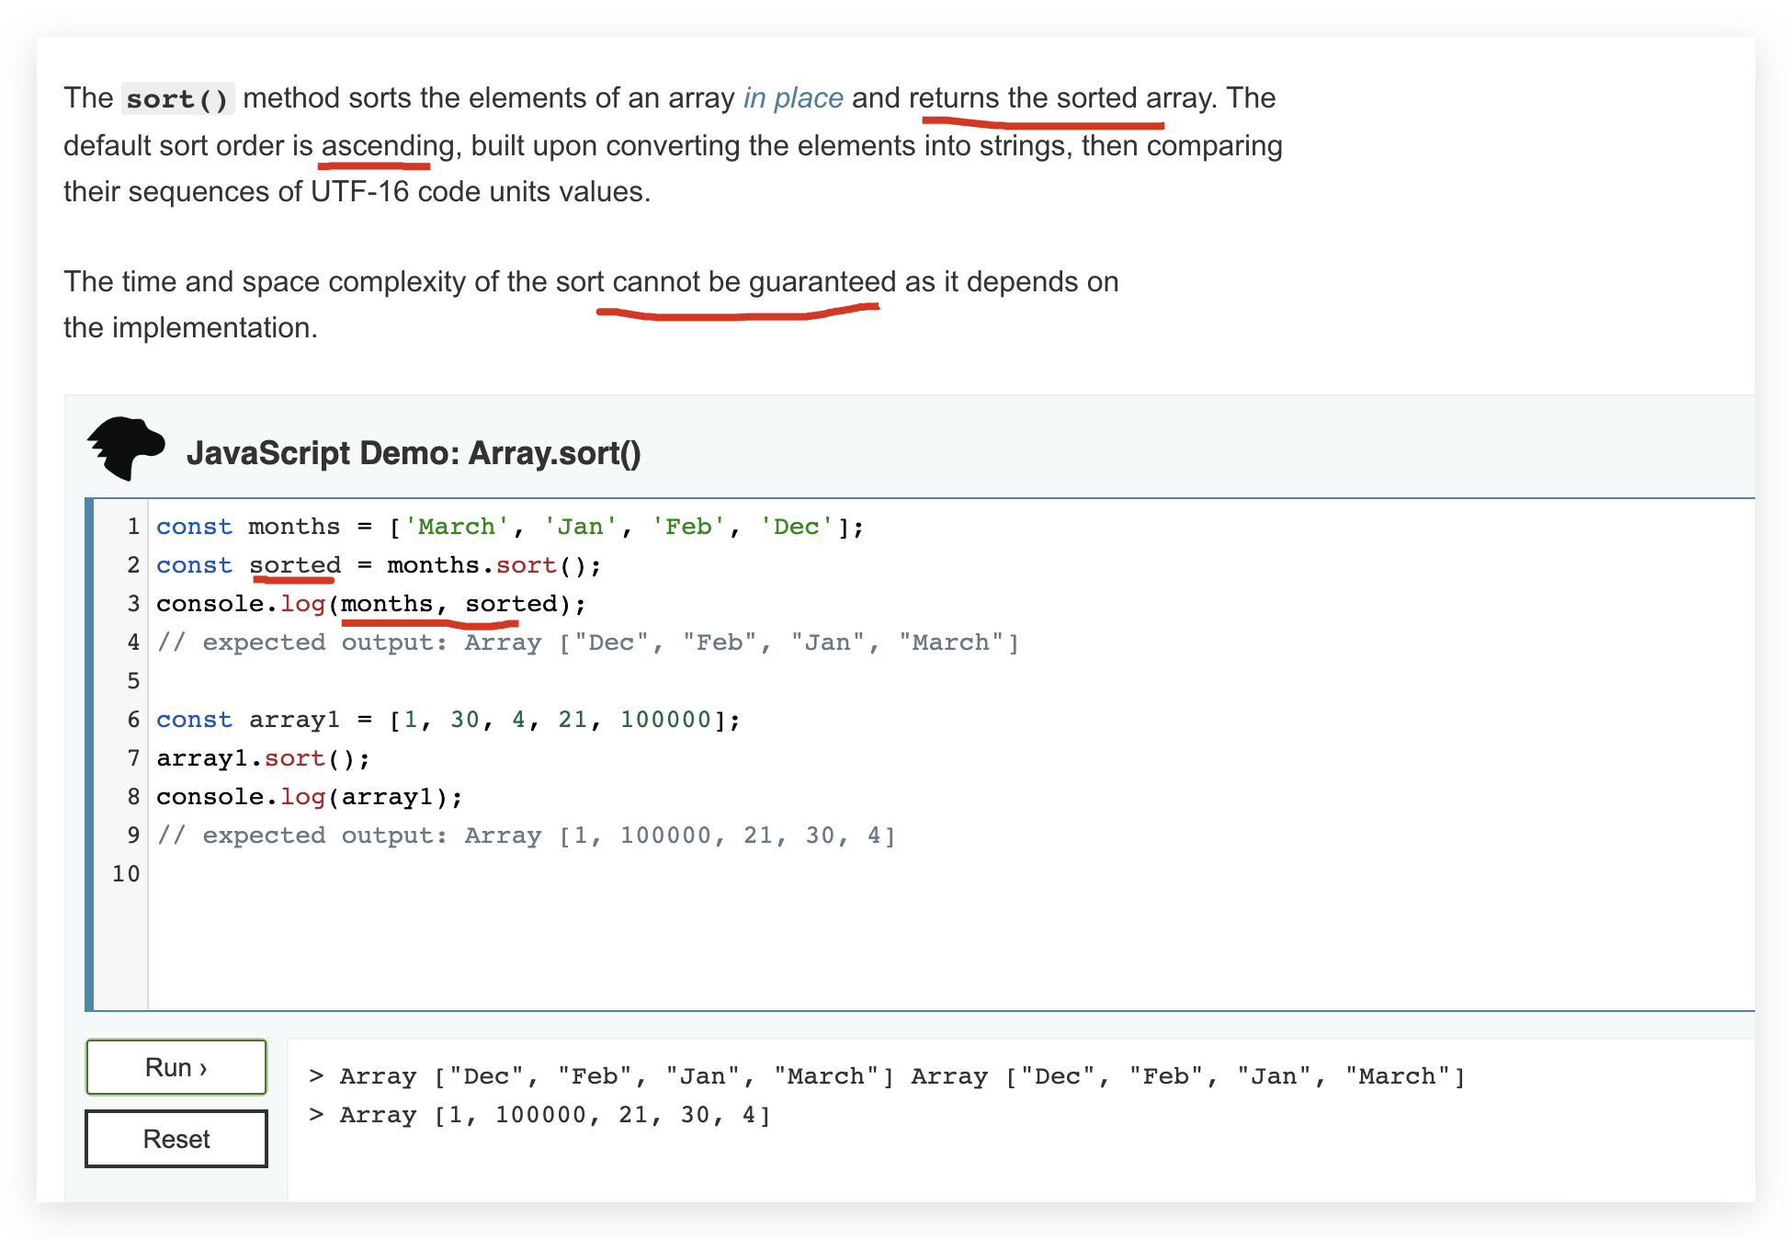The width and height of the screenshot is (1792, 1239).
Task: Click the 'JavaScript Demo: Array.sort()' heading
Action: [414, 453]
